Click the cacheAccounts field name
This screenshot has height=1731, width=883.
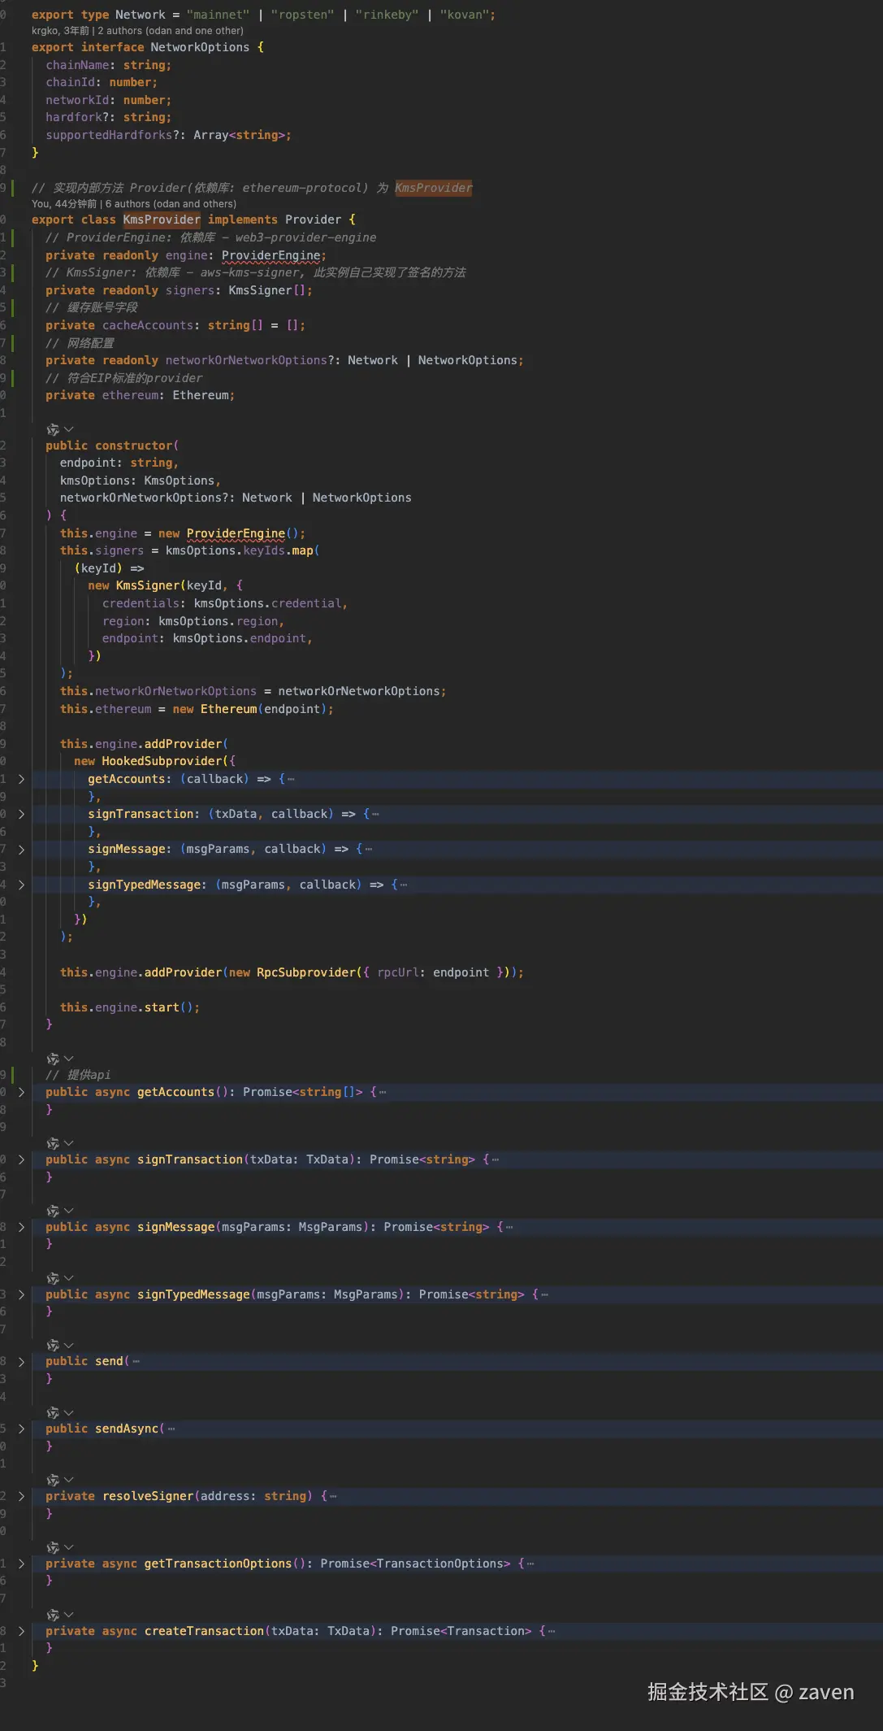click(x=148, y=325)
